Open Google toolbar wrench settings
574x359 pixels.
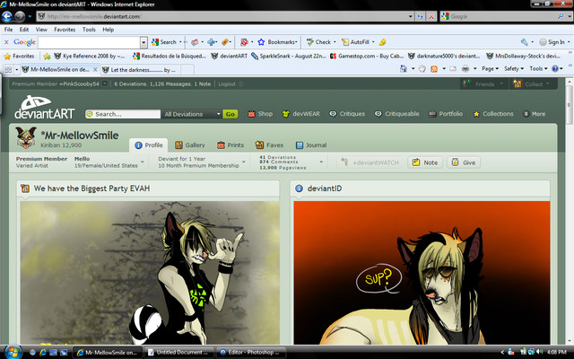(x=524, y=42)
